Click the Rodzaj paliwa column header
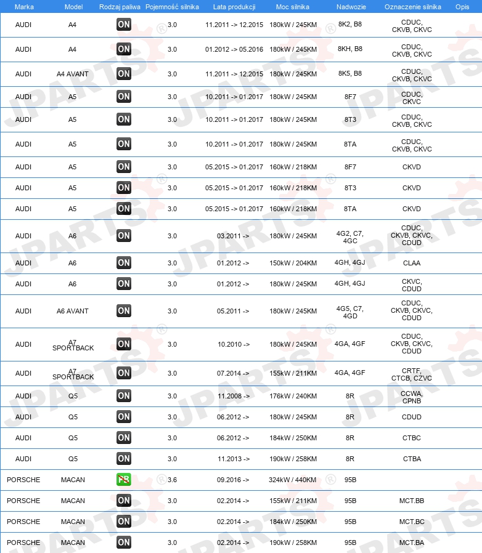The width and height of the screenshot is (482, 553). tap(120, 7)
